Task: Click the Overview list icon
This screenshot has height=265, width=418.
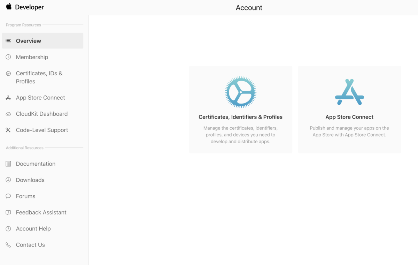Action: (8, 41)
